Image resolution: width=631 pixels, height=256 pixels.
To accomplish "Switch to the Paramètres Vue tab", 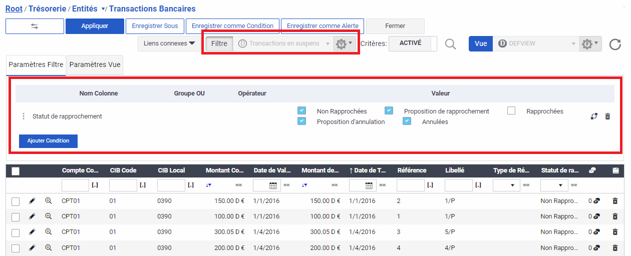I will [x=95, y=65].
